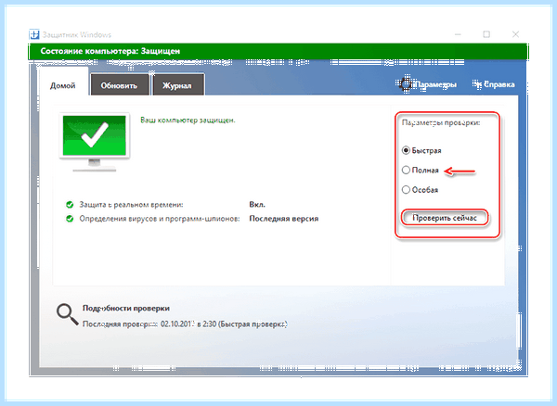Click the Windows Defender shield title icon
Viewport: 557px width, 406px height.
[34, 34]
